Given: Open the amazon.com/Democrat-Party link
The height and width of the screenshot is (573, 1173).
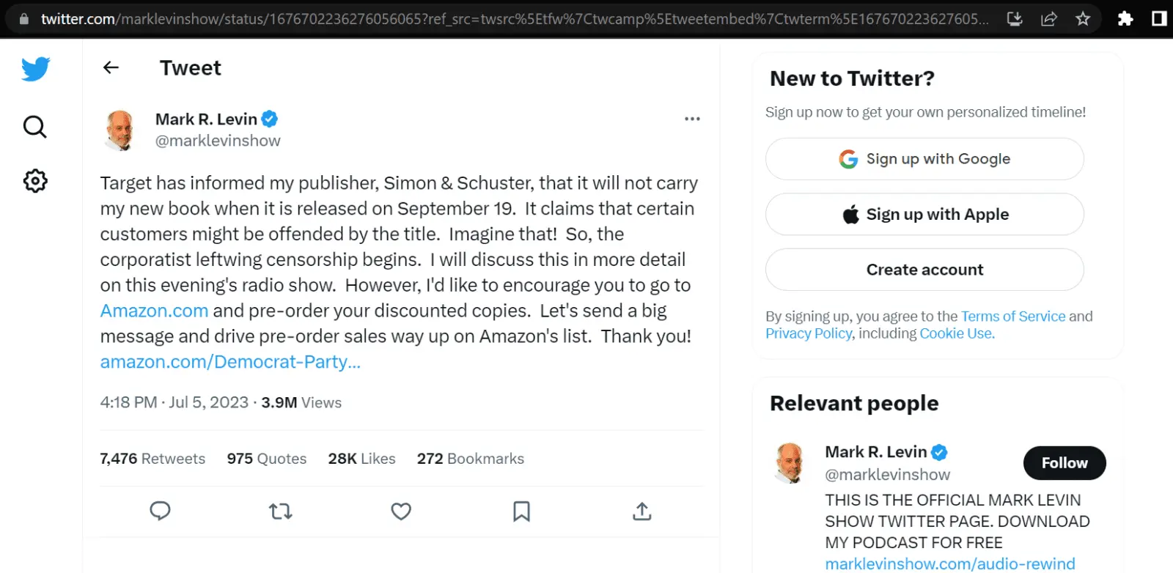Looking at the screenshot, I should point(230,362).
